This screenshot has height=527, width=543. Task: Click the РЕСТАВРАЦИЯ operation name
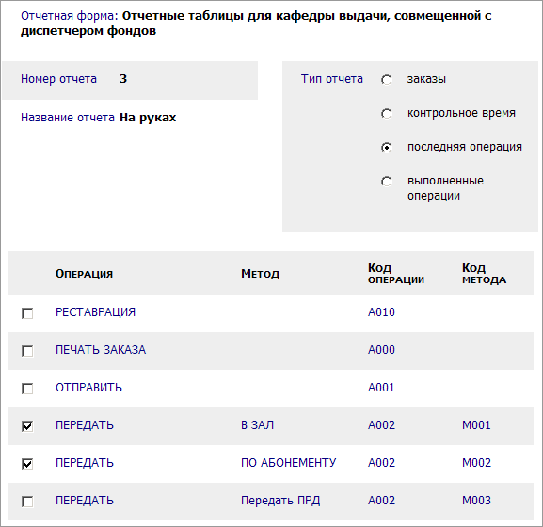coord(96,312)
